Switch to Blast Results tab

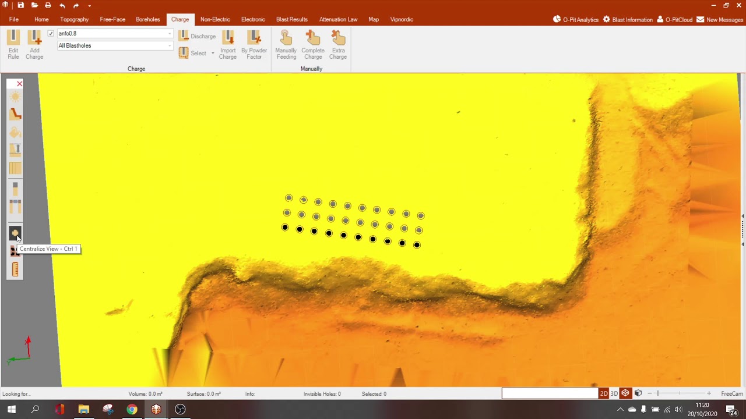[x=292, y=19]
